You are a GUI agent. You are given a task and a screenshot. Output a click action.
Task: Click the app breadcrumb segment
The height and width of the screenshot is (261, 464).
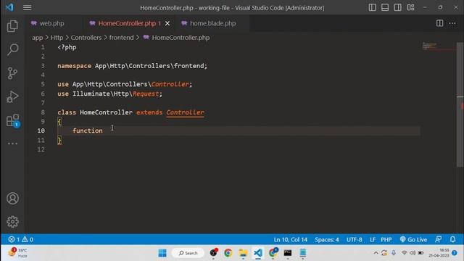(x=37, y=38)
